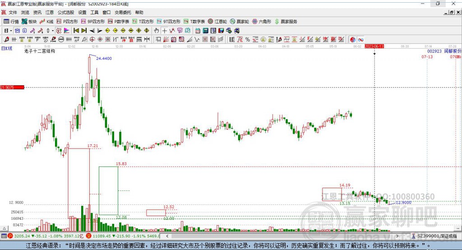Jump to first bar with skip-start icon
The height and width of the screenshot is (250, 462).
[x=76, y=31]
